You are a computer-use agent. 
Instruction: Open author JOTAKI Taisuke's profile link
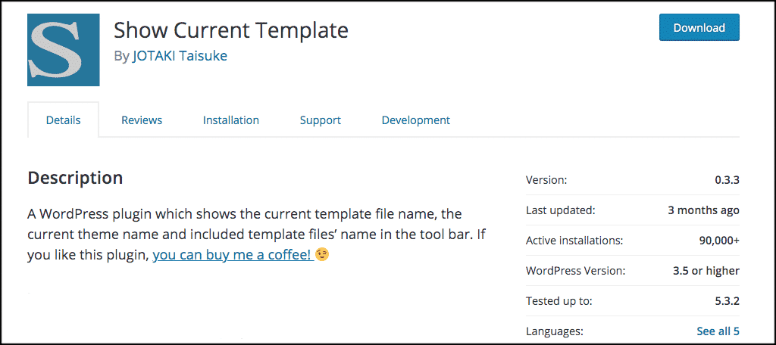[x=180, y=56]
